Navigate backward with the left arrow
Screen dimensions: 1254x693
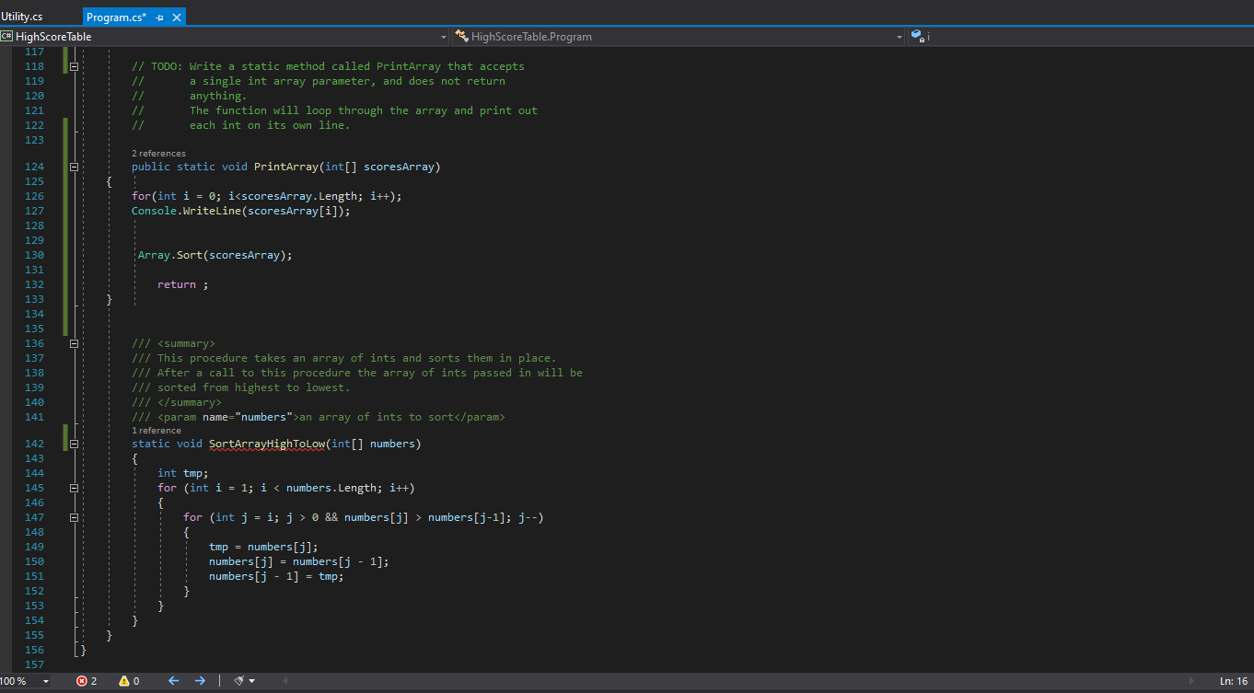173,681
